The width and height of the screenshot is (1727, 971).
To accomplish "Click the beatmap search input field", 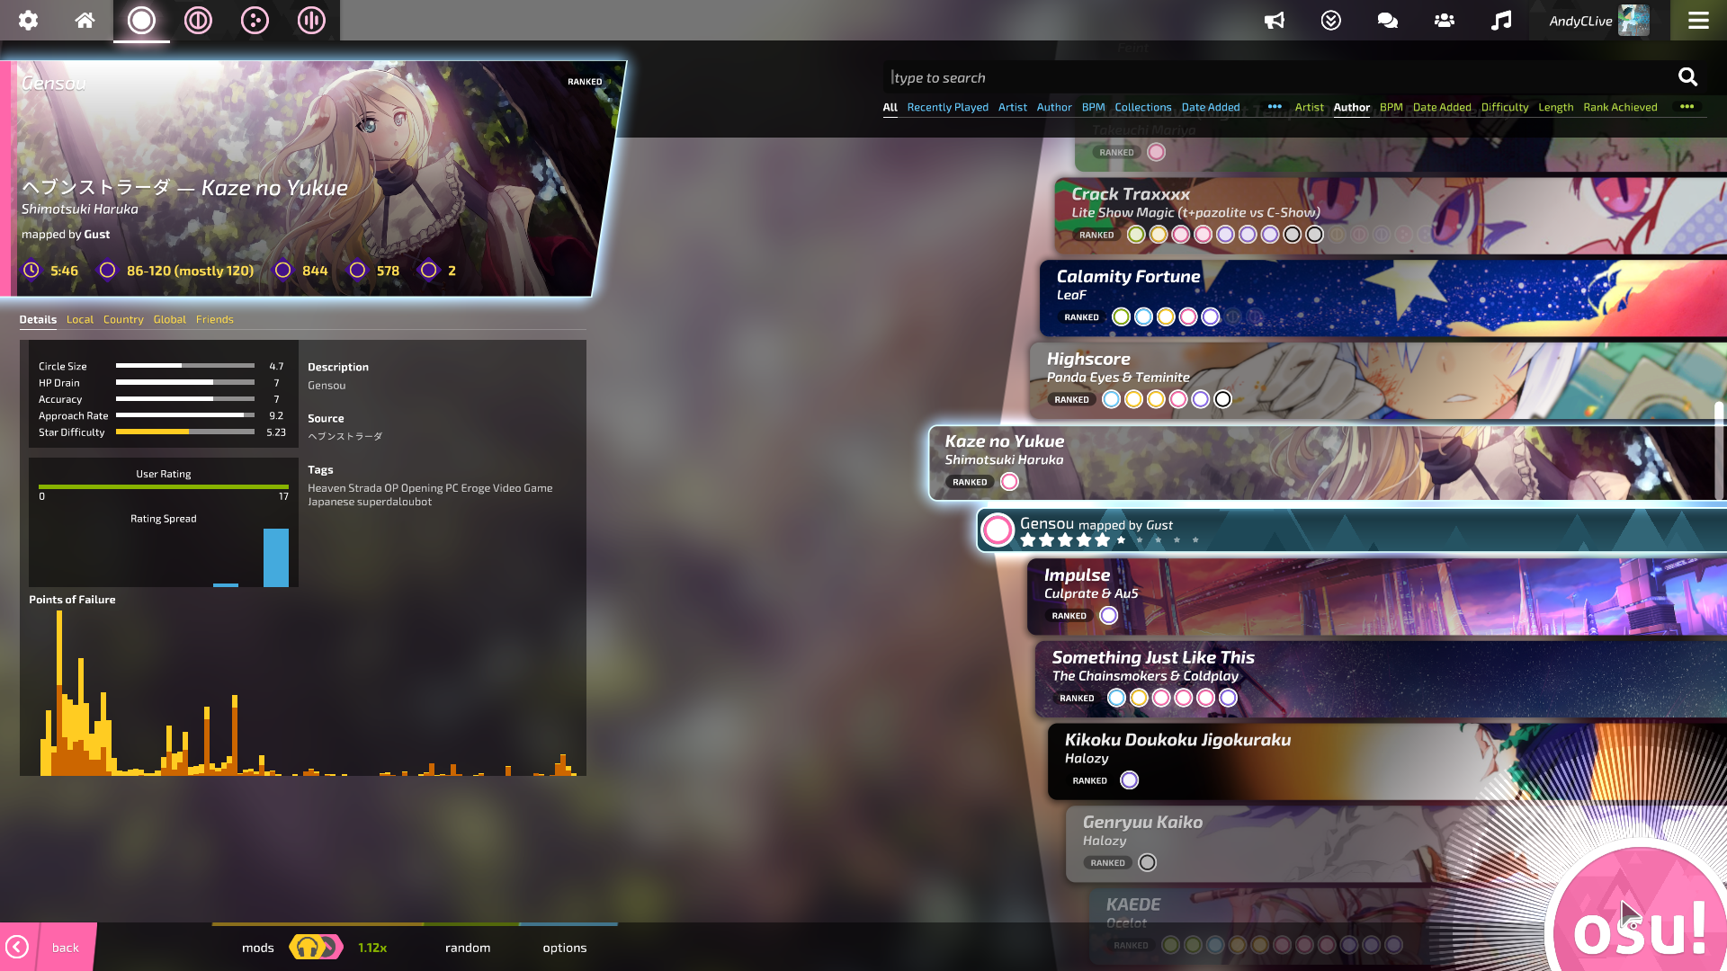I will click(1169, 77).
